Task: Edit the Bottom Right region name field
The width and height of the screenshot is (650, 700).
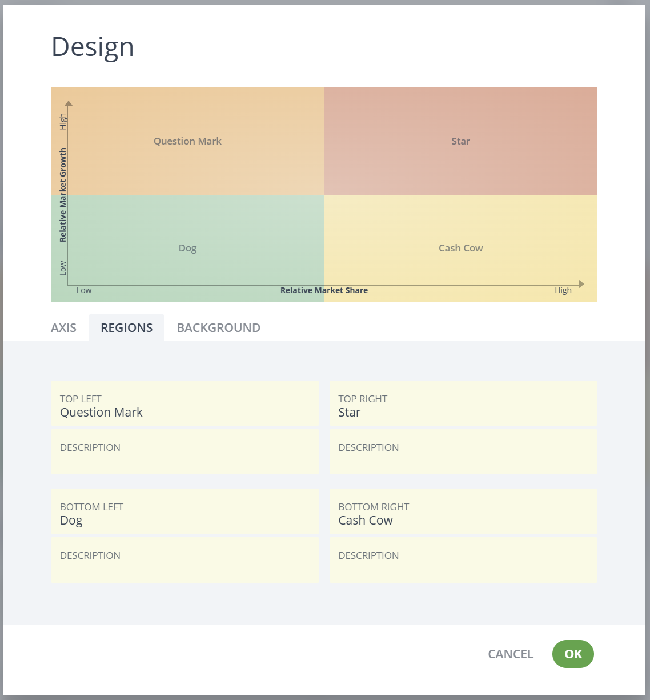Action: pyautogui.click(x=463, y=511)
